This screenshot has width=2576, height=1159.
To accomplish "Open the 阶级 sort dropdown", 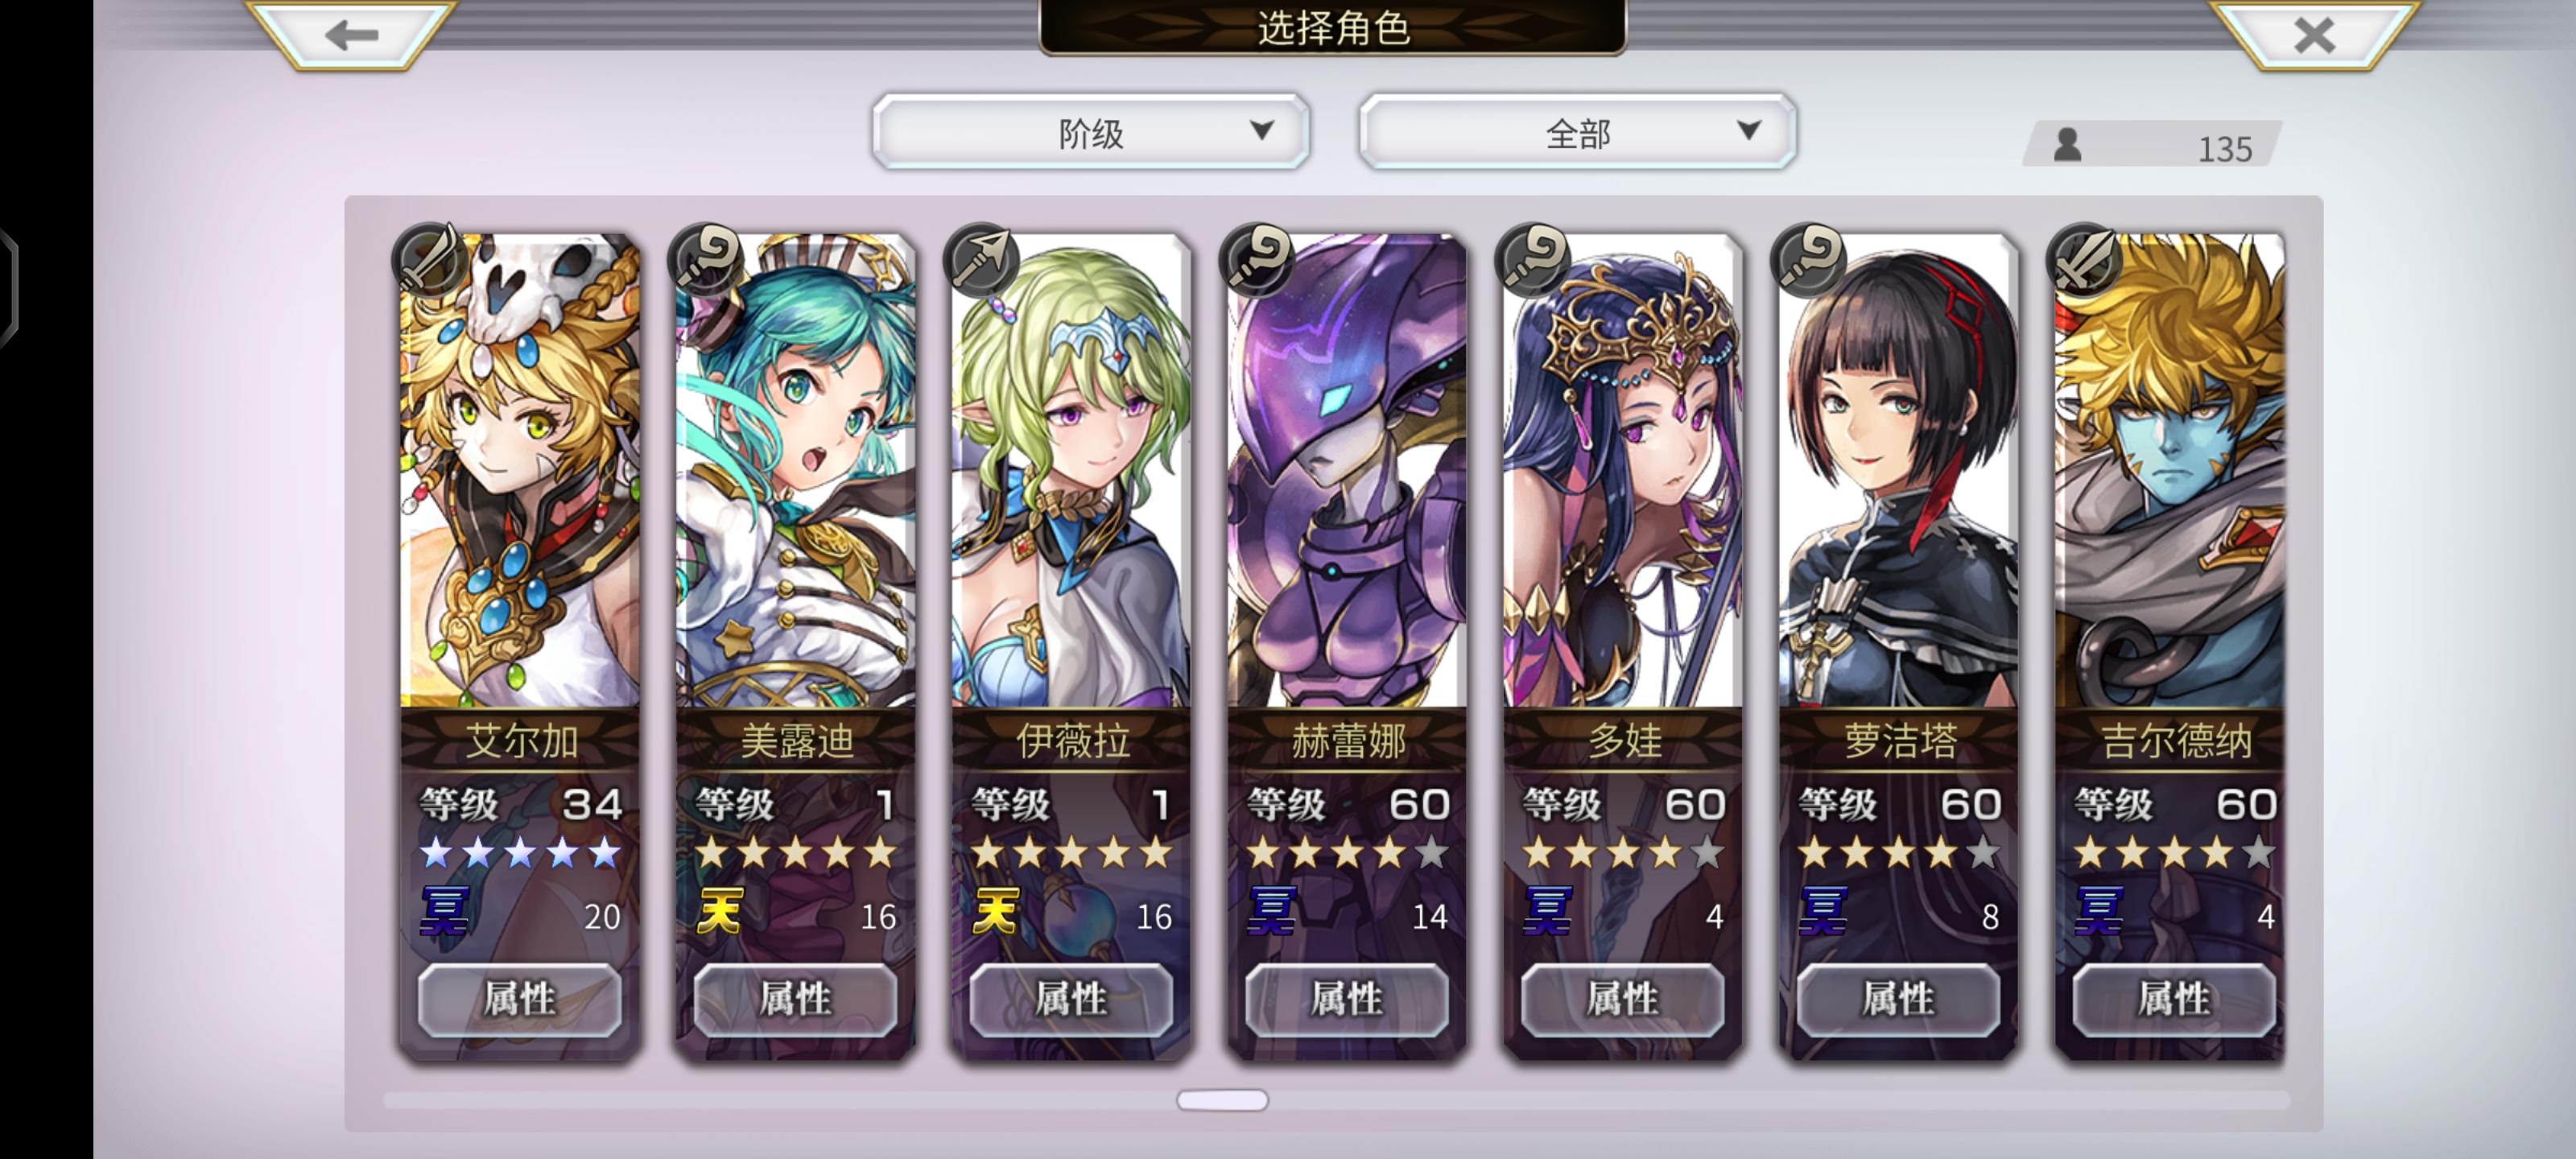I will point(1091,132).
